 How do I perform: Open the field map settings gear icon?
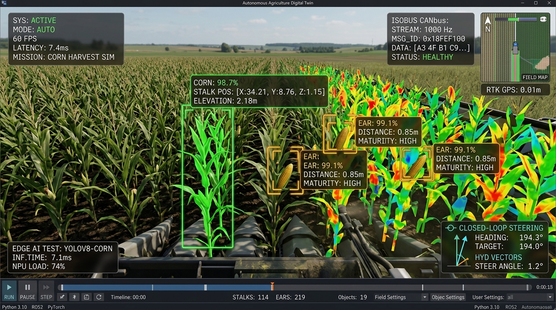pos(543,19)
